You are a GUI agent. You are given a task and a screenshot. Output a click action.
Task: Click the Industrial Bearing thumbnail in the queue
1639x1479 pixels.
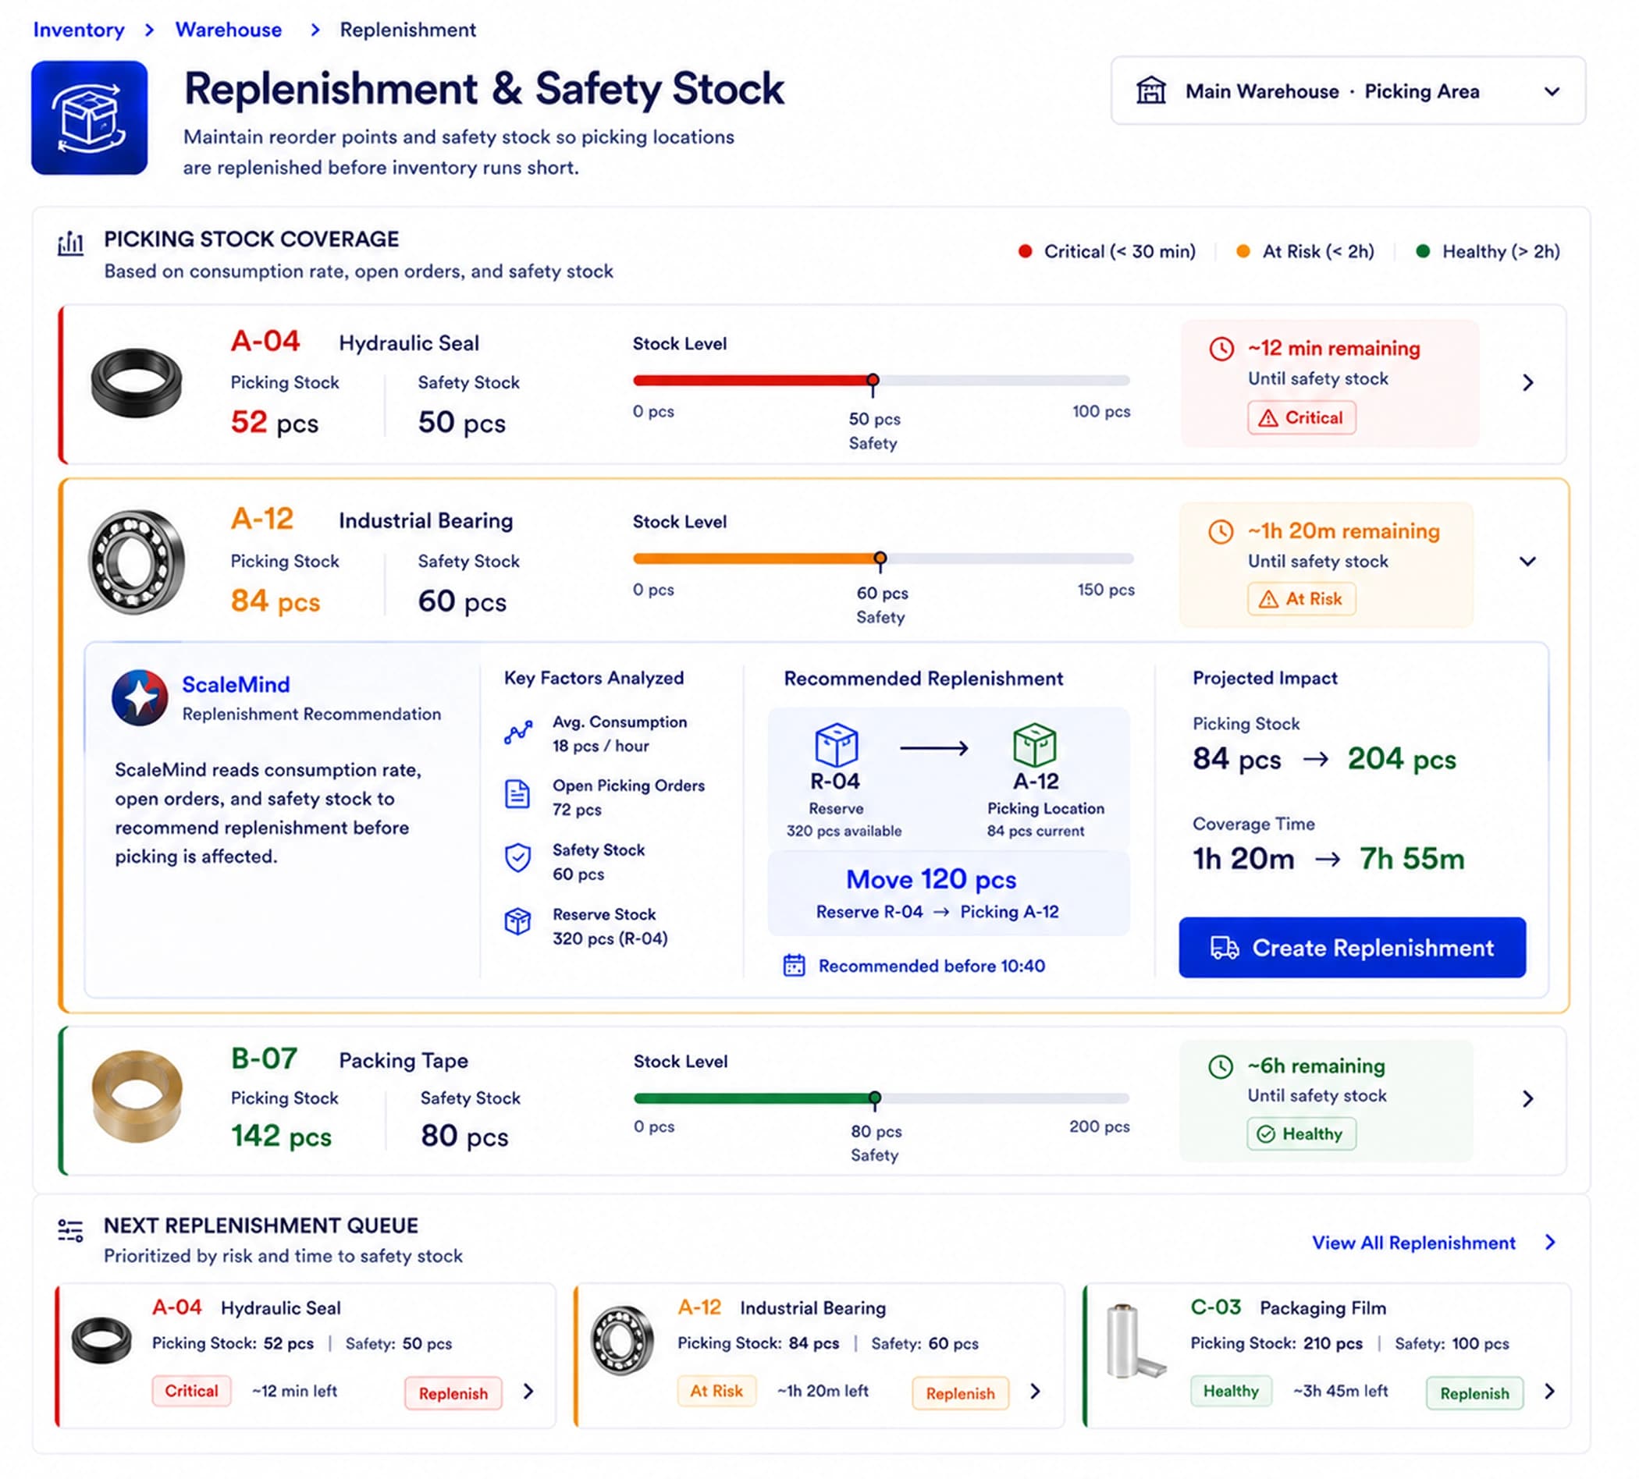coord(622,1340)
